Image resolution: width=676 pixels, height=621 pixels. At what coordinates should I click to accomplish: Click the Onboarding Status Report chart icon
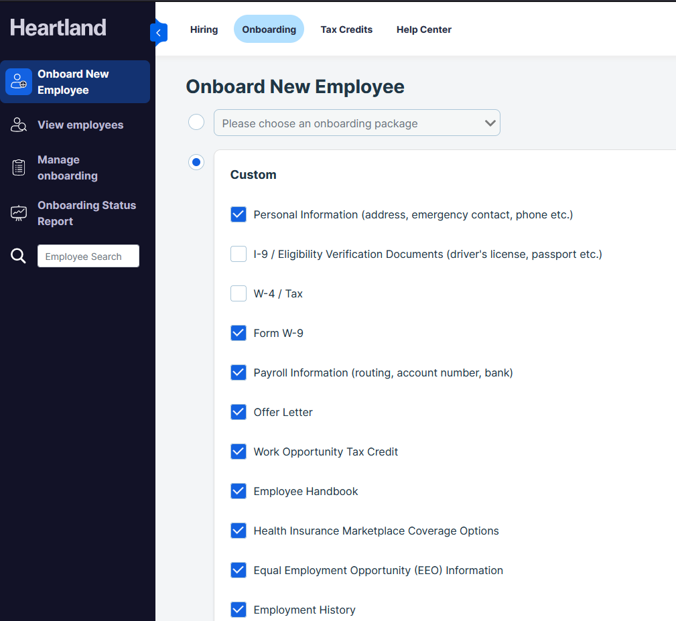[x=19, y=213]
